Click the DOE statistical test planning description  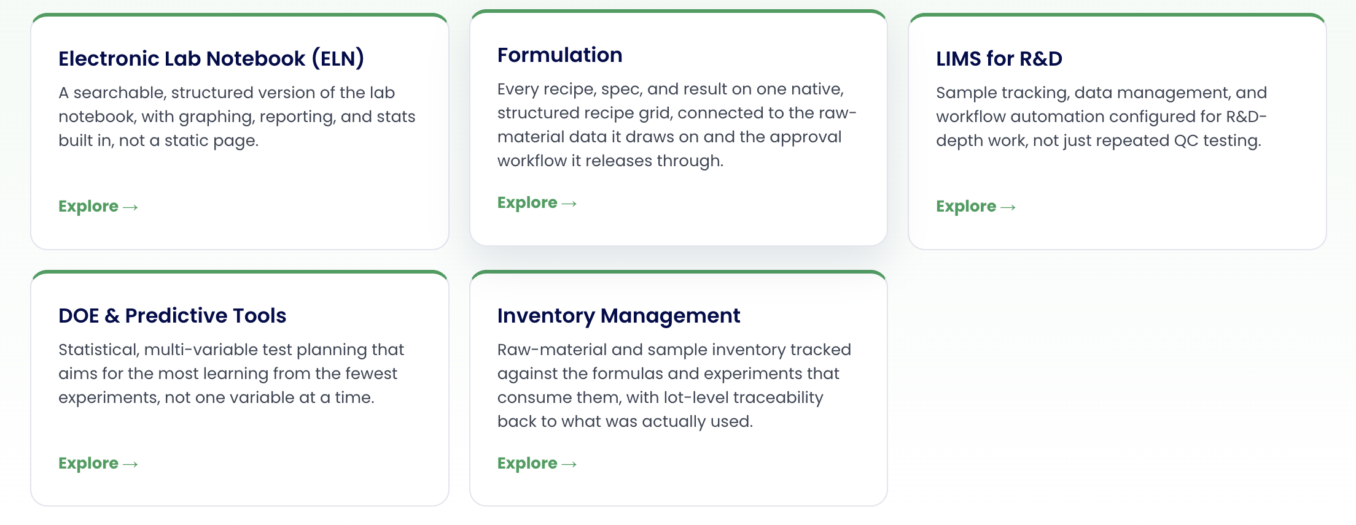(232, 374)
